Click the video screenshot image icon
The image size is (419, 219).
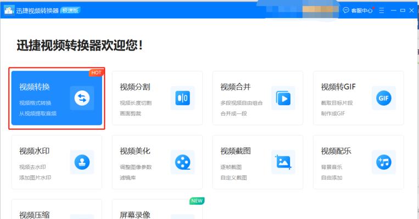283,162
